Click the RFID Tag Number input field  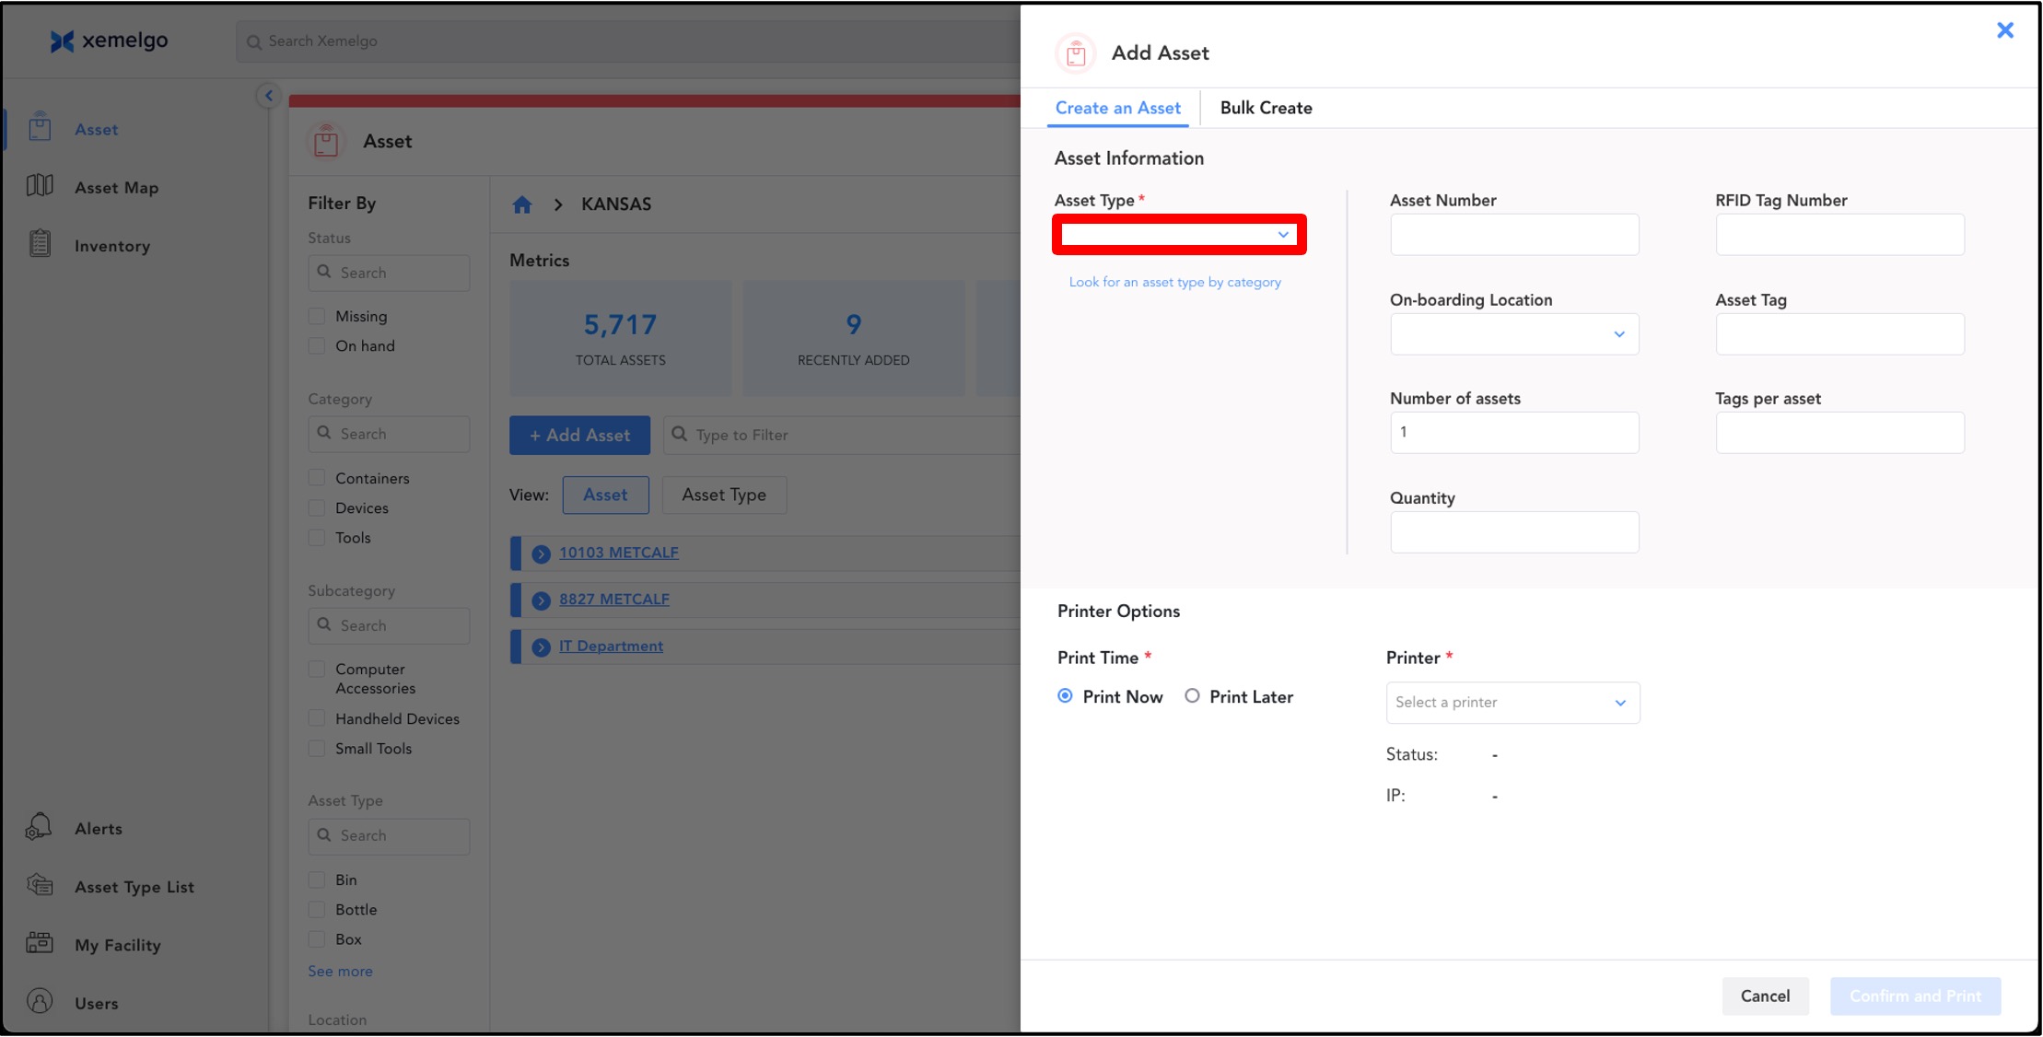coord(1839,235)
